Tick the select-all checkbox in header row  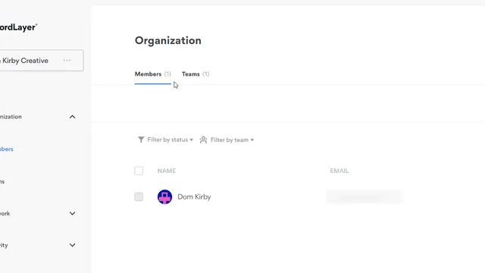139,171
